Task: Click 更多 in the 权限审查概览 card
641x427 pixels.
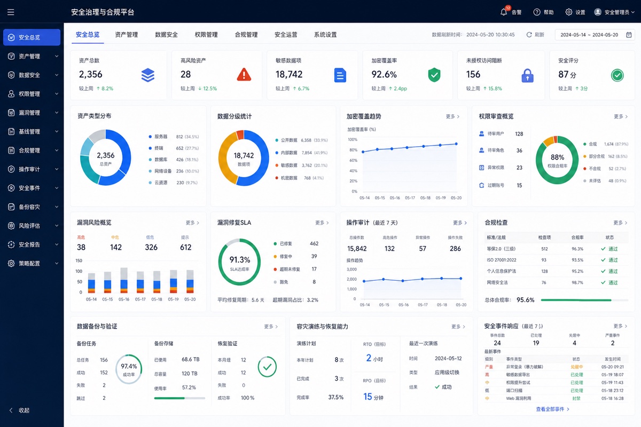Action: click(621, 116)
